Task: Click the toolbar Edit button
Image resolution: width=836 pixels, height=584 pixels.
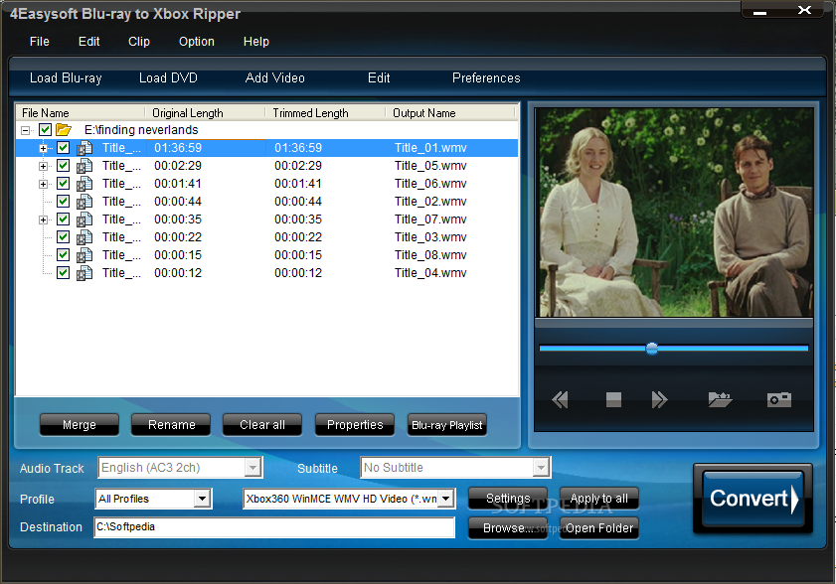Action: click(x=379, y=77)
